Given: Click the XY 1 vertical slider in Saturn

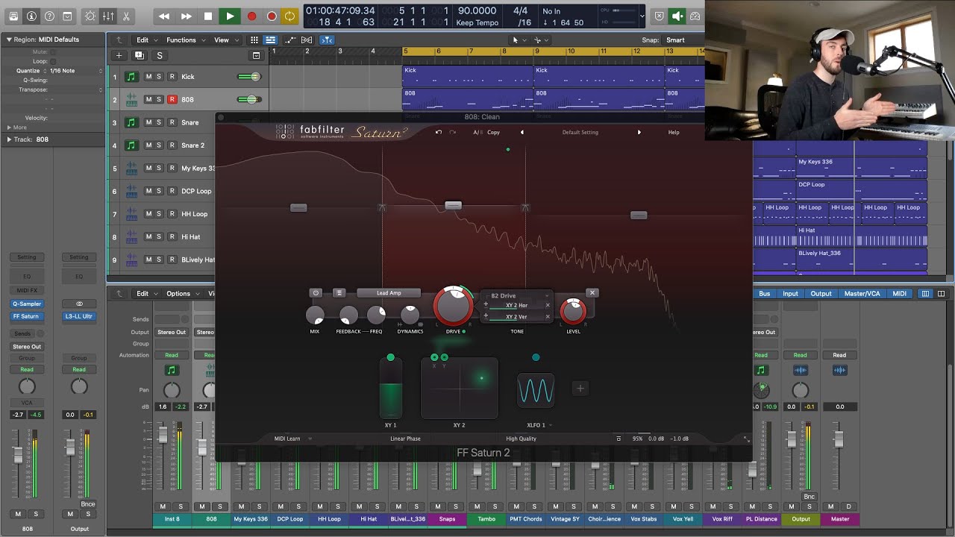Looking at the screenshot, I should pos(390,389).
